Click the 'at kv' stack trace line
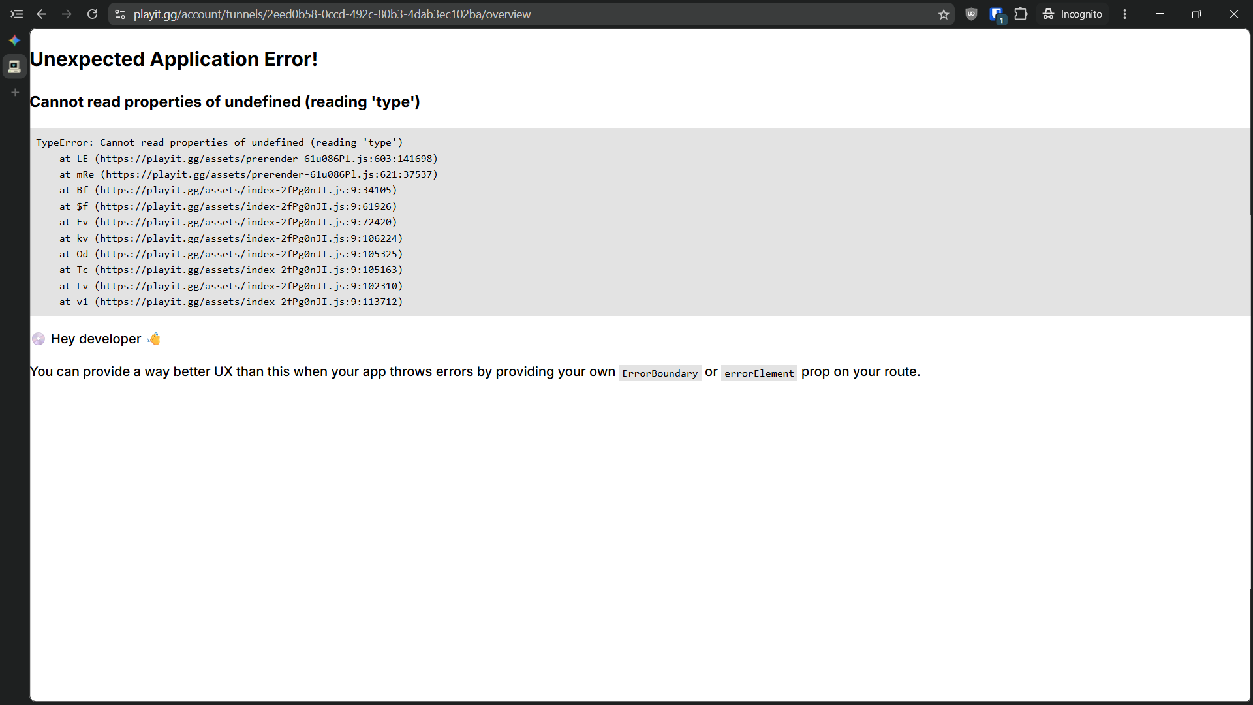The image size is (1253, 705). 231,238
